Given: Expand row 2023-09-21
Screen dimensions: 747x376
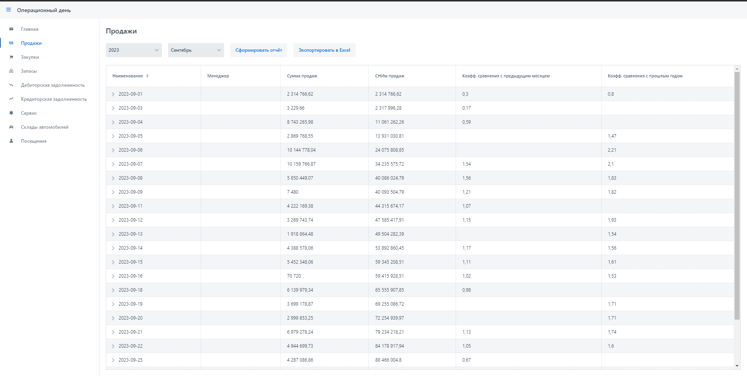Looking at the screenshot, I should [113, 332].
